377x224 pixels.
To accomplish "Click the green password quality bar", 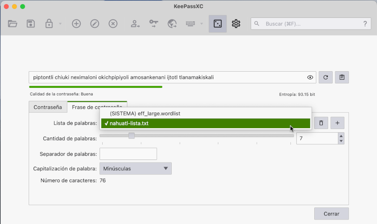I will (x=95, y=87).
